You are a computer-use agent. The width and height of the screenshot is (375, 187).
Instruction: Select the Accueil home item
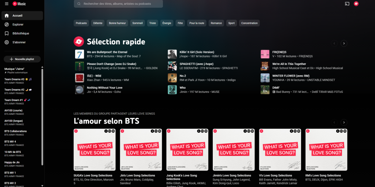click(x=18, y=16)
